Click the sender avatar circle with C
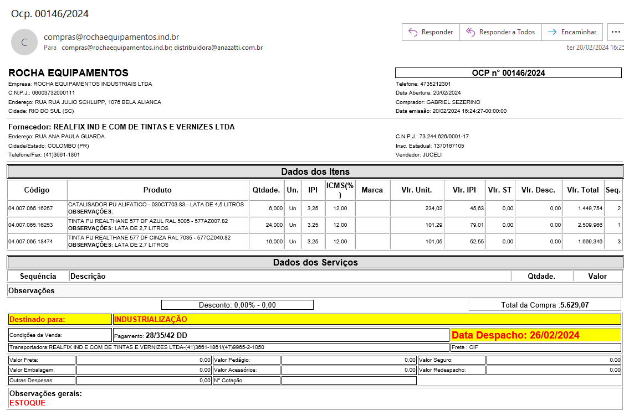 click(24, 42)
